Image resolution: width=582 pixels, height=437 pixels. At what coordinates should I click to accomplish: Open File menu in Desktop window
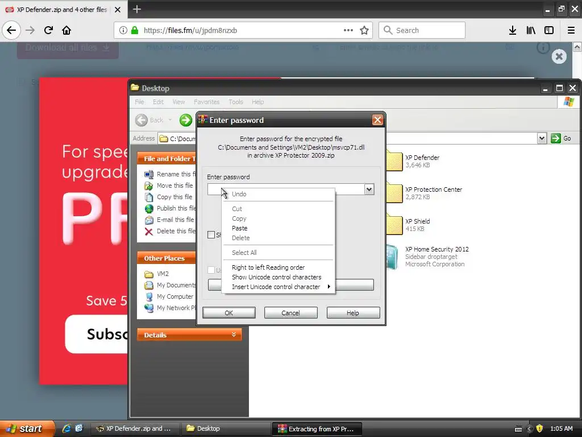(x=139, y=102)
